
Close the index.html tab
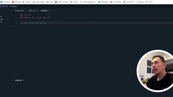click(x=25, y=11)
